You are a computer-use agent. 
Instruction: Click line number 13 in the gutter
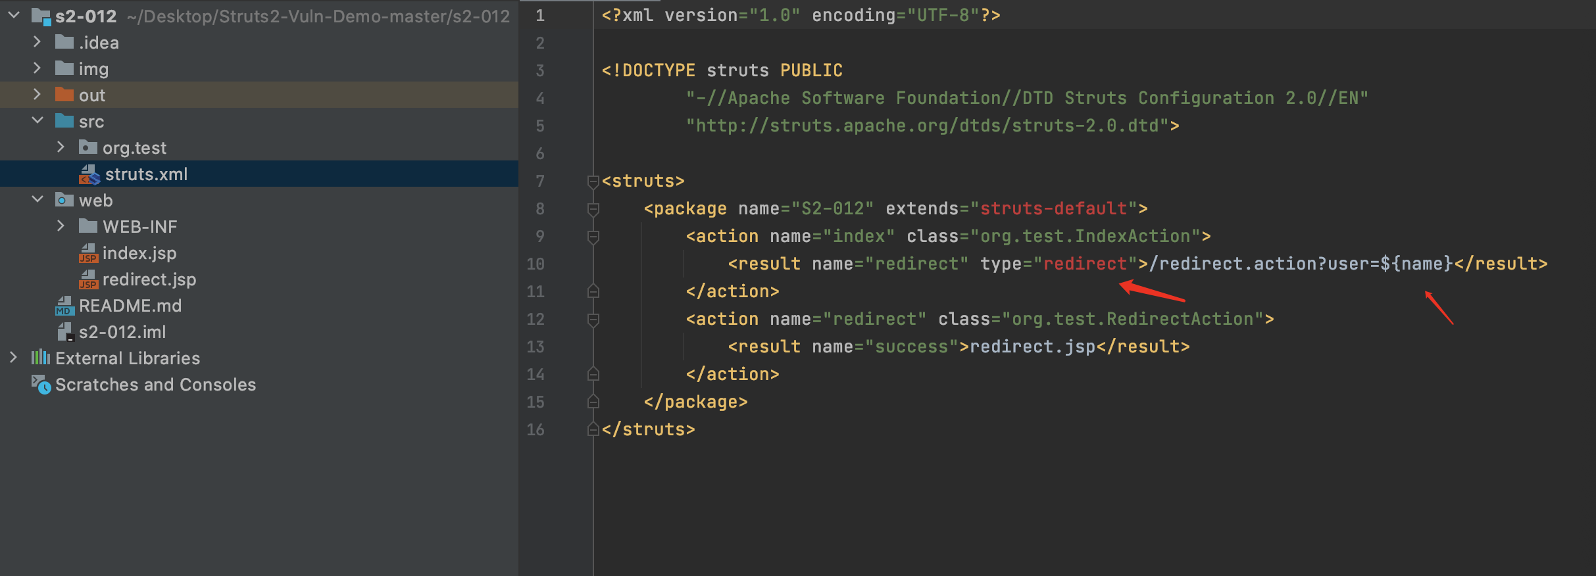pyautogui.click(x=536, y=347)
